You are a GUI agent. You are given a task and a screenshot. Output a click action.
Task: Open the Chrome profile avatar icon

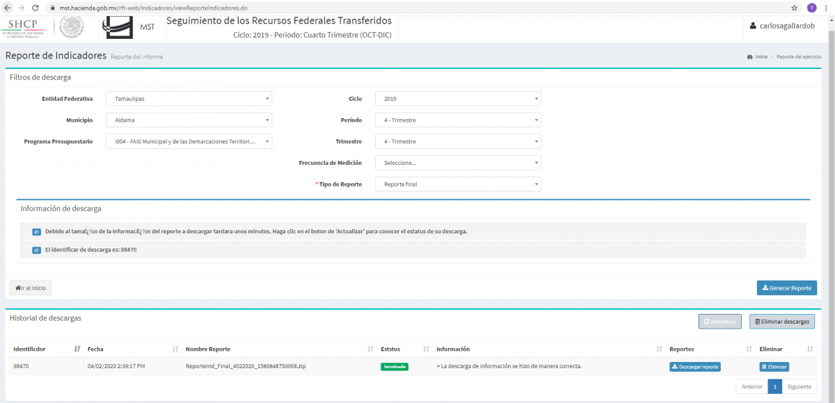(811, 8)
